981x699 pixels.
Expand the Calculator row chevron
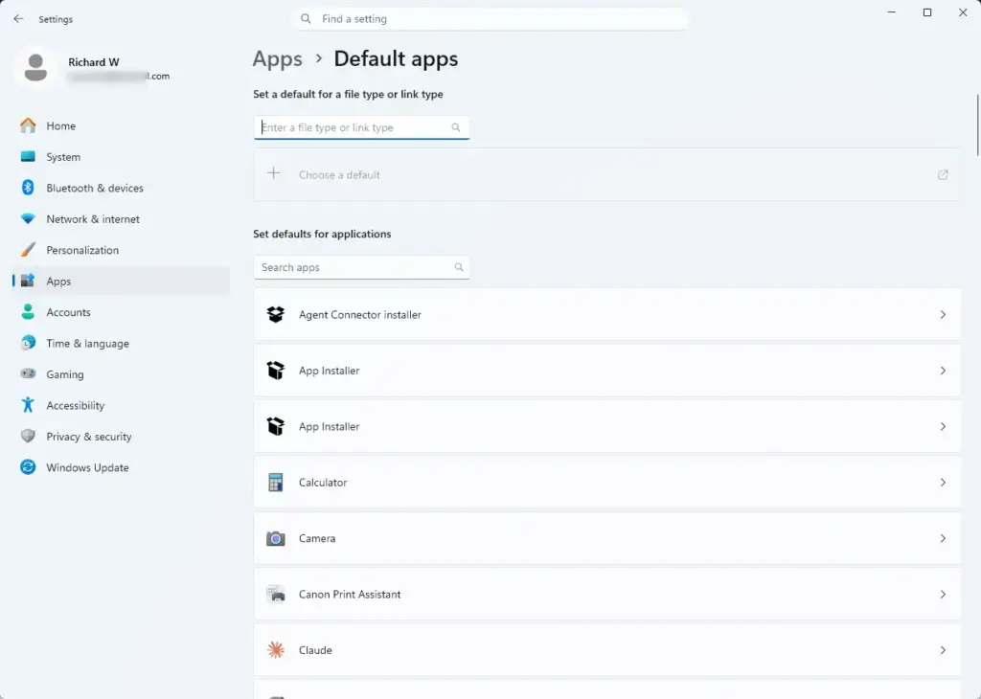(x=943, y=482)
